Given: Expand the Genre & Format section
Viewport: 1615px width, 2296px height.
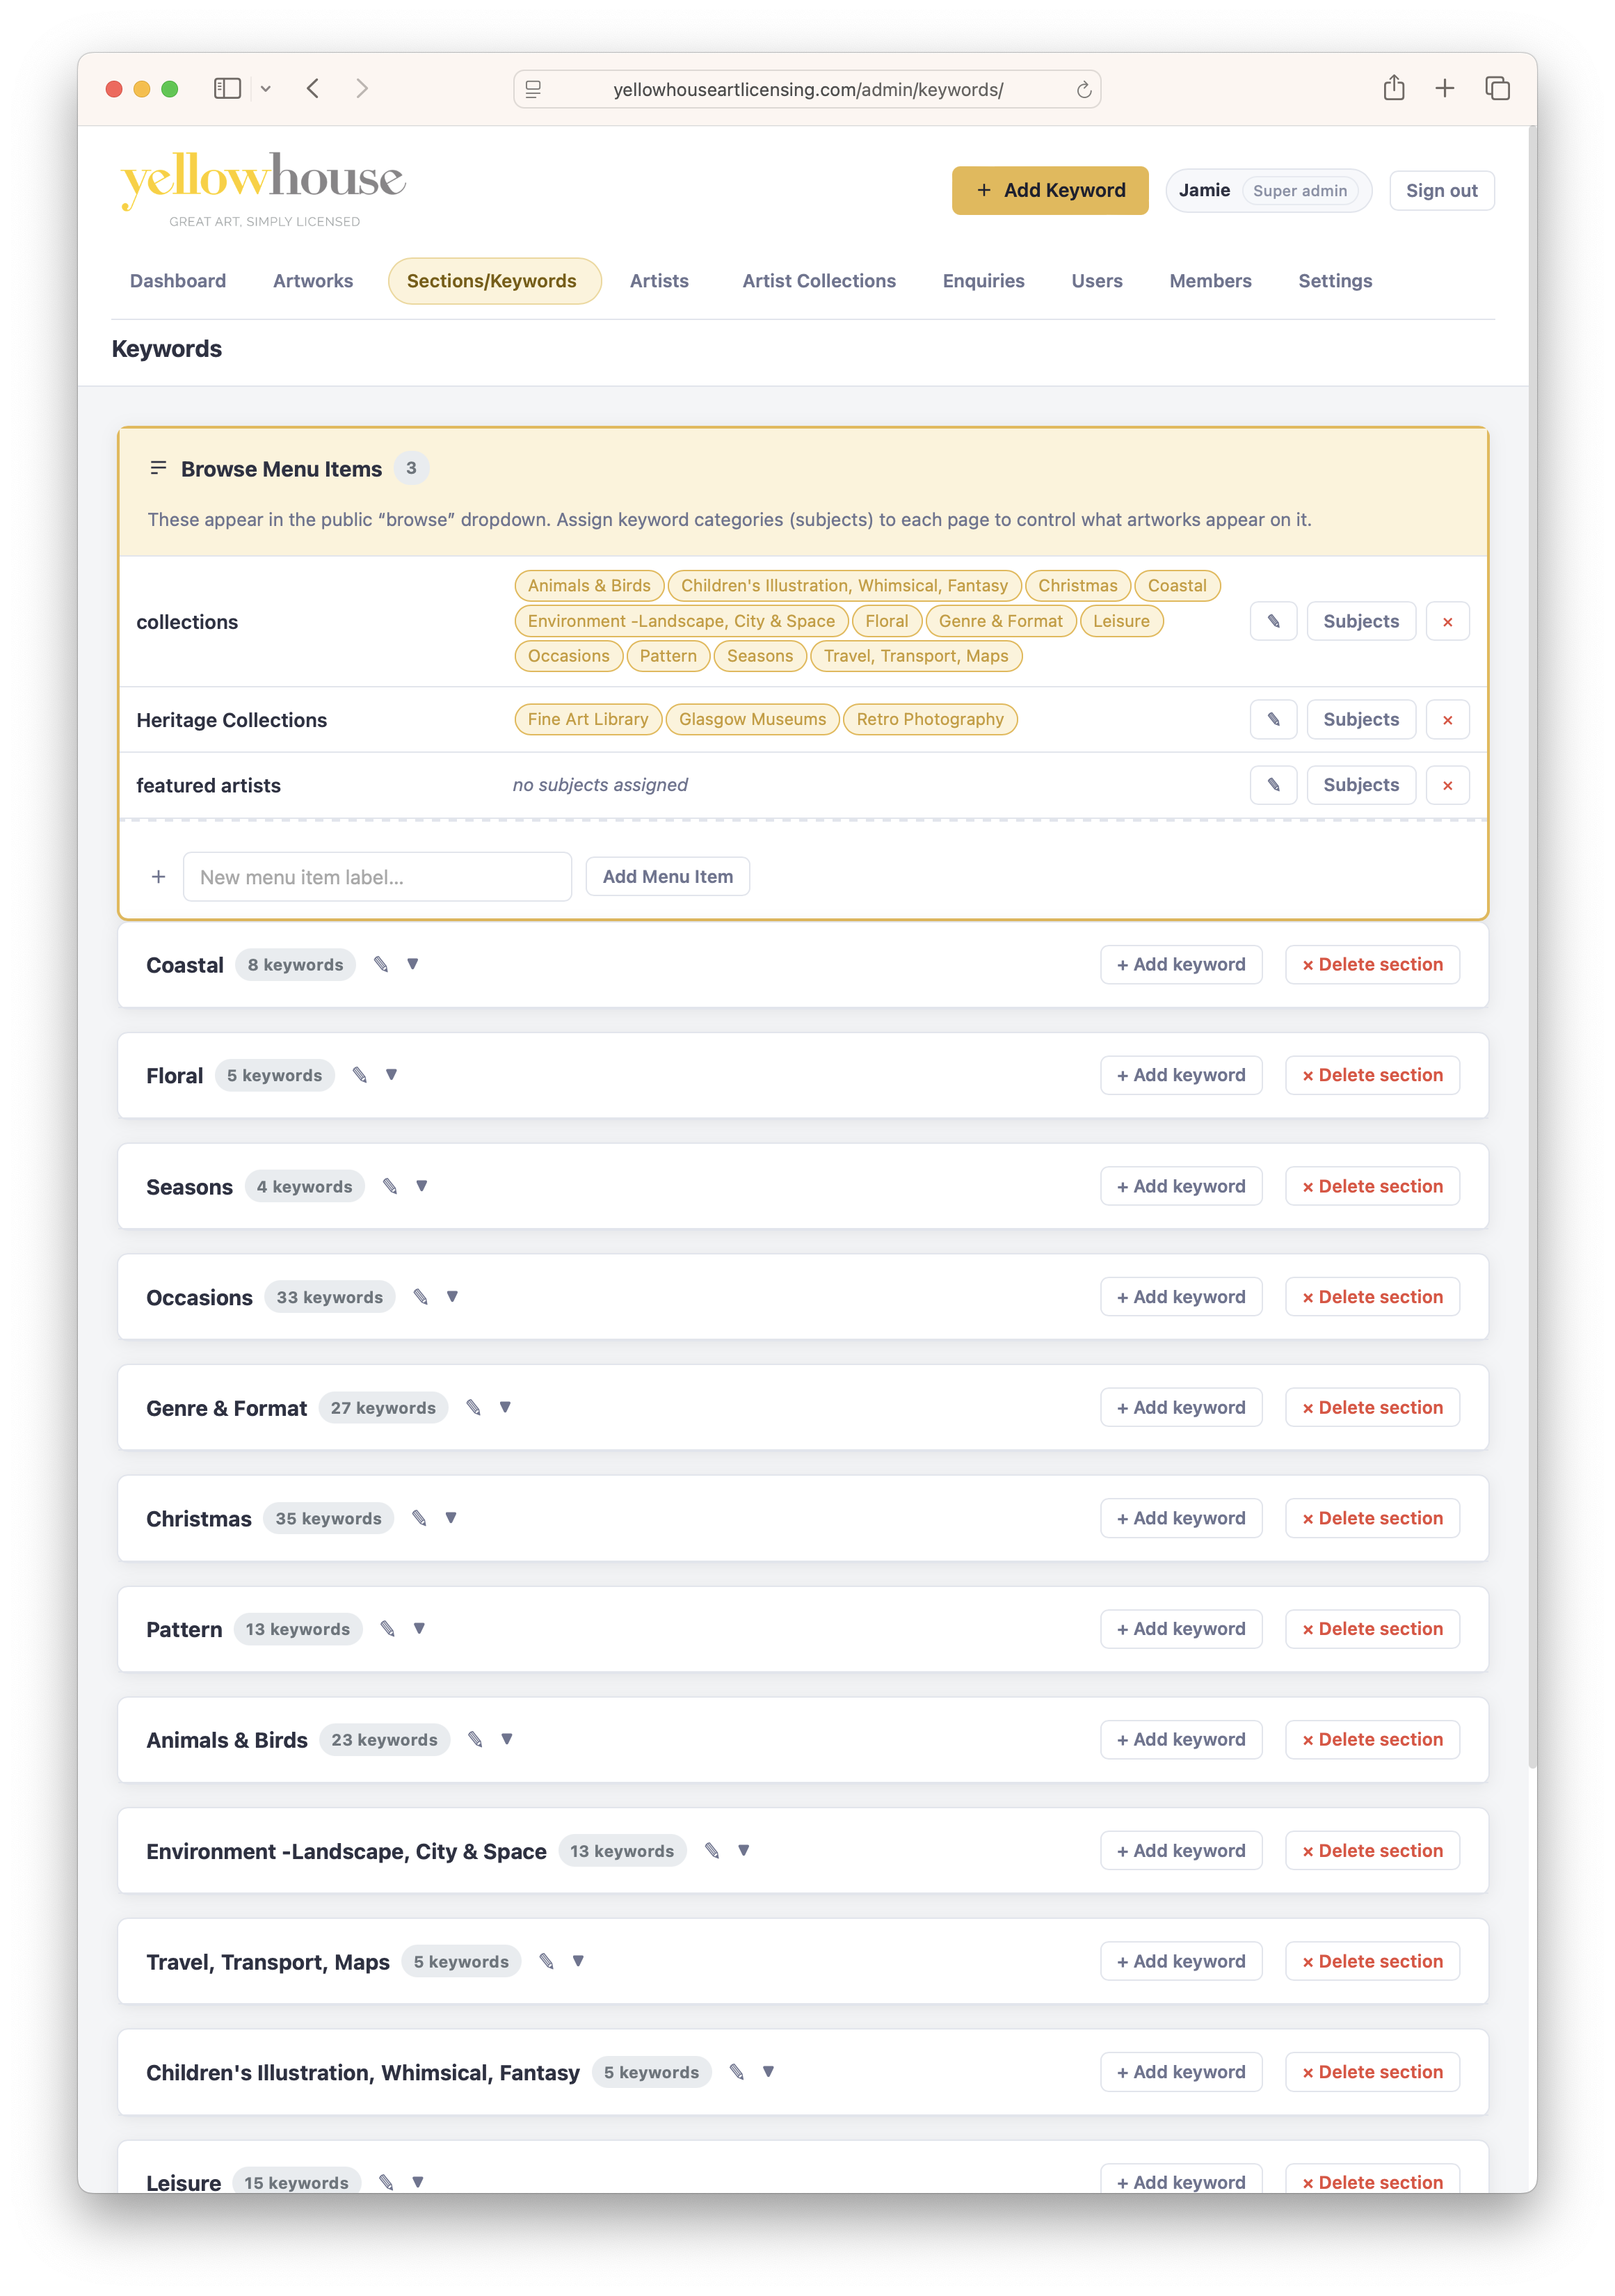Looking at the screenshot, I should tap(505, 1407).
